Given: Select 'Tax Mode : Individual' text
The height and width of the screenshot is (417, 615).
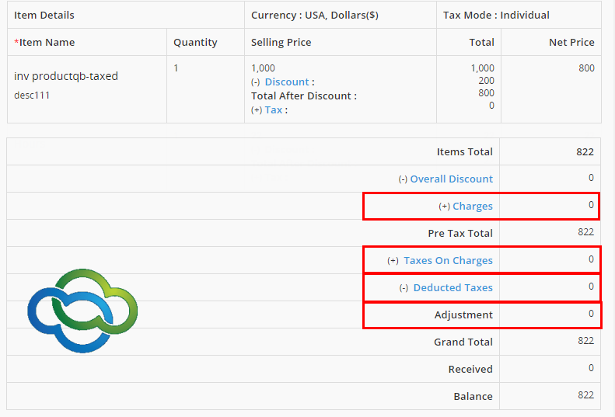Looking at the screenshot, I should coord(496,16).
